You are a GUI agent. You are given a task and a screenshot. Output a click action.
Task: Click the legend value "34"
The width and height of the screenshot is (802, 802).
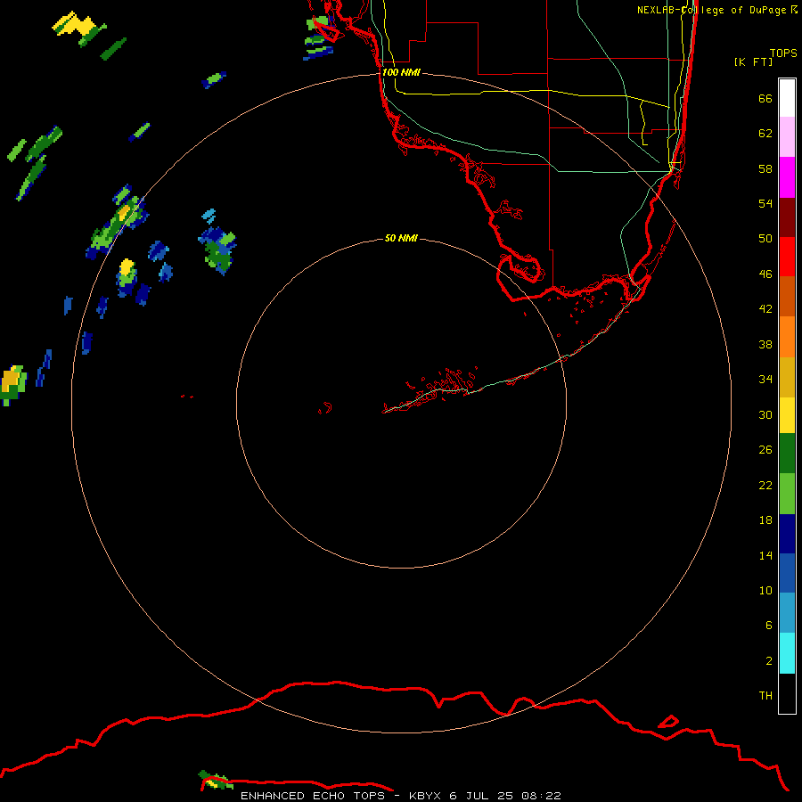[x=765, y=380]
